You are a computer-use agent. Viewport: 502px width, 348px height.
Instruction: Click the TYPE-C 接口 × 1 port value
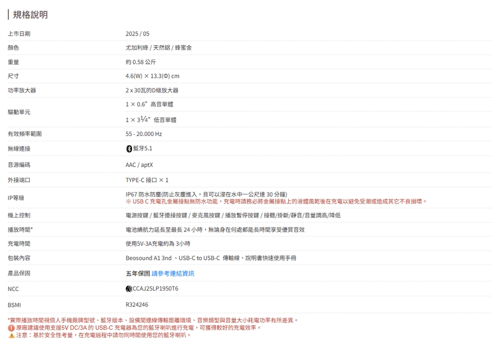pos(147,180)
